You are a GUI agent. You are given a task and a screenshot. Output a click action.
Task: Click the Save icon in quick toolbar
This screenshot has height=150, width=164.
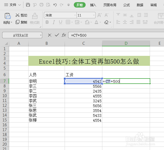28,5
